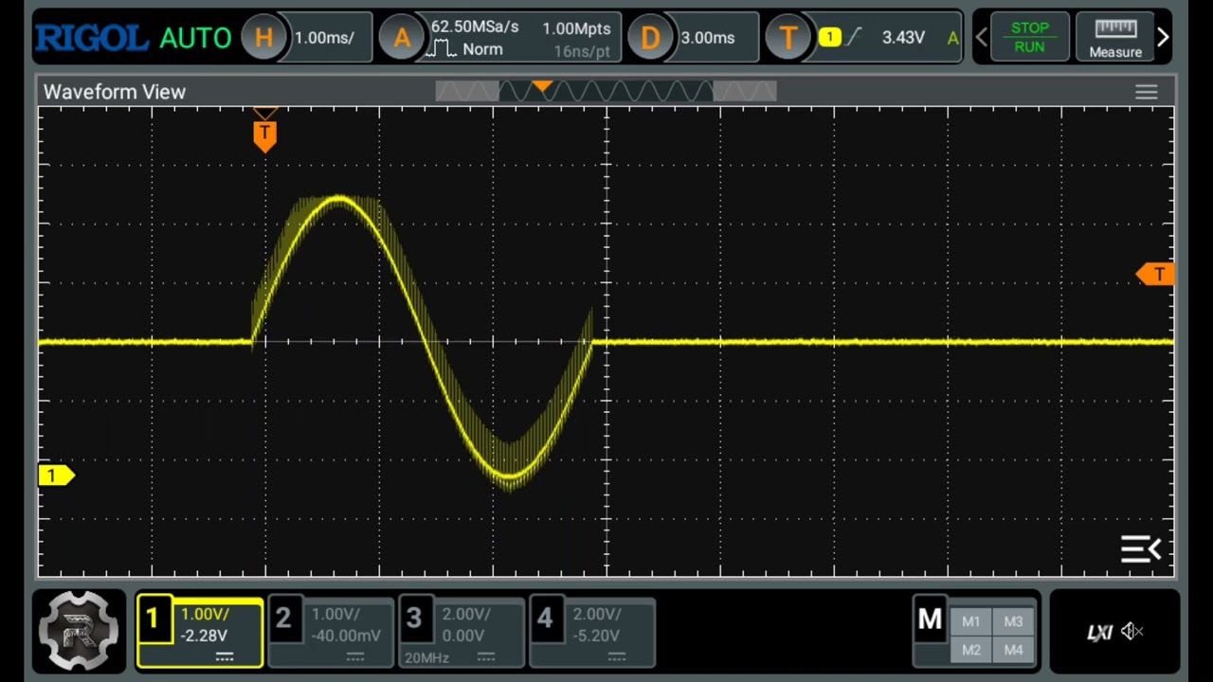Select the Waveform View tab
Screen dimensions: 1213x682
coord(114,91)
